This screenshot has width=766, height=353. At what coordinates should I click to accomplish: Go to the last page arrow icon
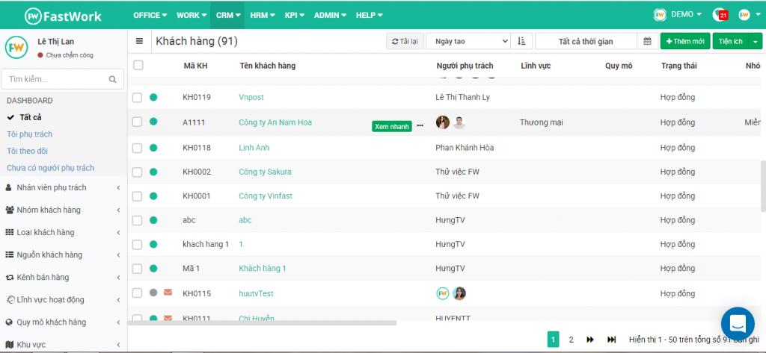click(x=611, y=340)
